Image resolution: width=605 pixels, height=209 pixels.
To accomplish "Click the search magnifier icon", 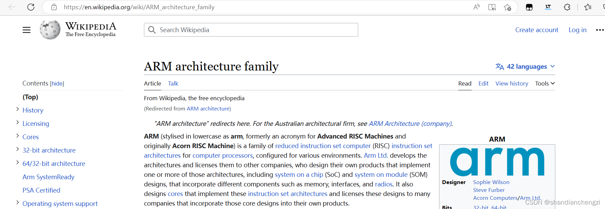I will 152,30.
